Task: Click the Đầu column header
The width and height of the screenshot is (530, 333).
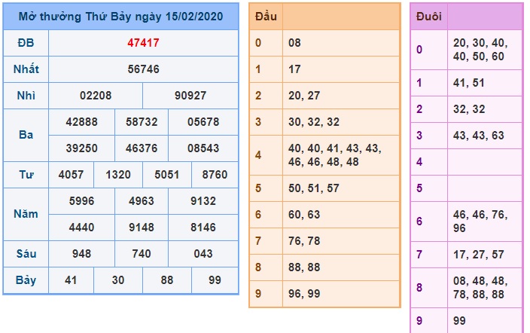Action: [x=266, y=17]
